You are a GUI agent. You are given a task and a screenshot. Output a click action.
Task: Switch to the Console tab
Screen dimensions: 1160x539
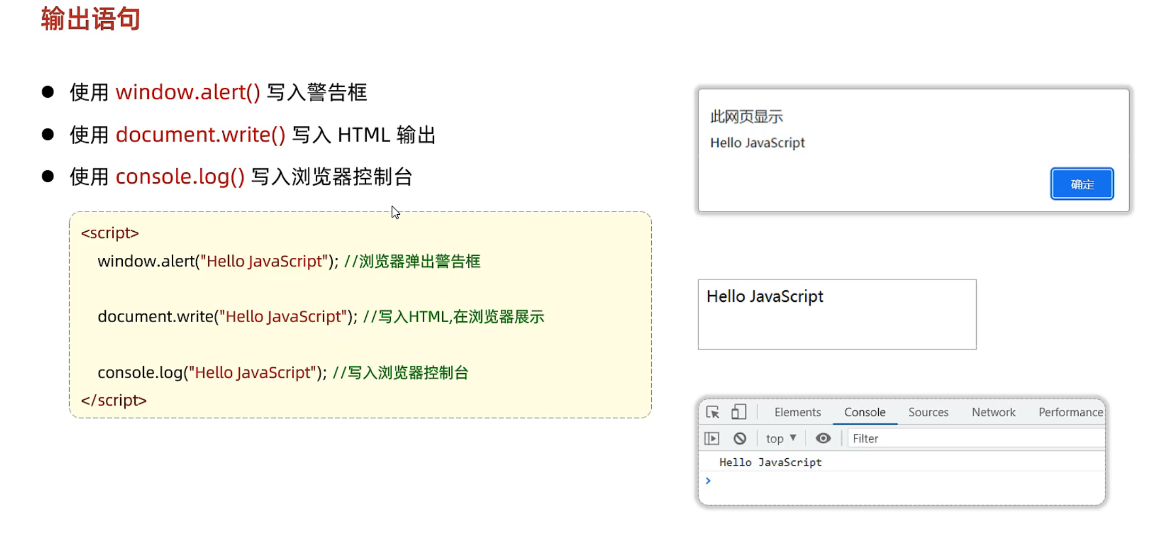point(865,412)
